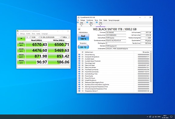Open the drive dropdown showing E: 0%
The image size is (175, 119).
pyautogui.click(x=51, y=37)
